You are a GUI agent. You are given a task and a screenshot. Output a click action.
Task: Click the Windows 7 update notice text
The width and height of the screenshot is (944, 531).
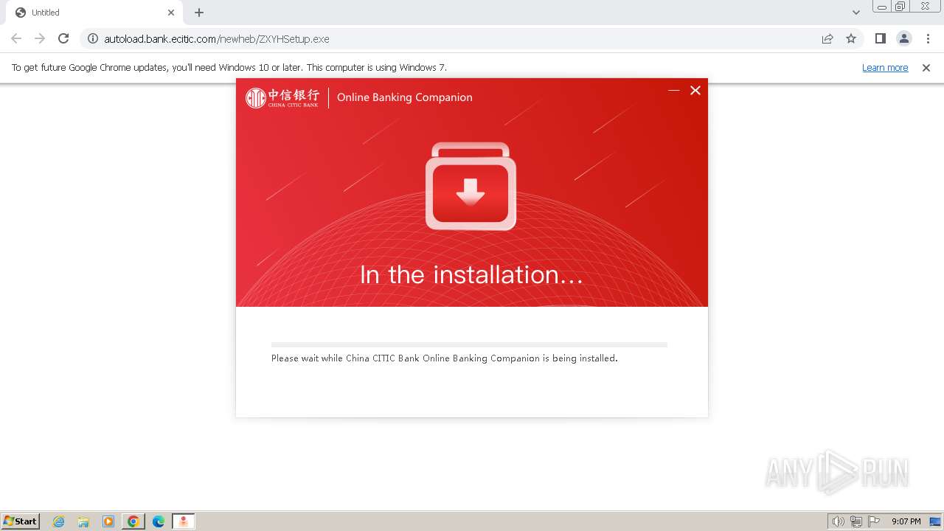pyautogui.click(x=229, y=67)
